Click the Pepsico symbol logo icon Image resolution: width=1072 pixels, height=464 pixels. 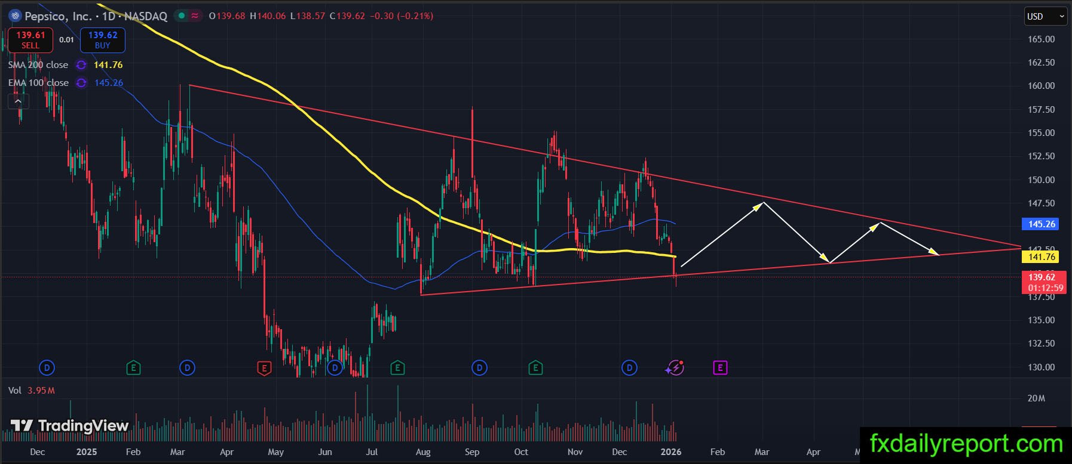coord(15,16)
